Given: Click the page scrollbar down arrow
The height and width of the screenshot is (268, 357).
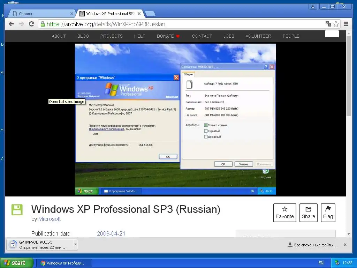Looking at the screenshot, I should 349,234.
